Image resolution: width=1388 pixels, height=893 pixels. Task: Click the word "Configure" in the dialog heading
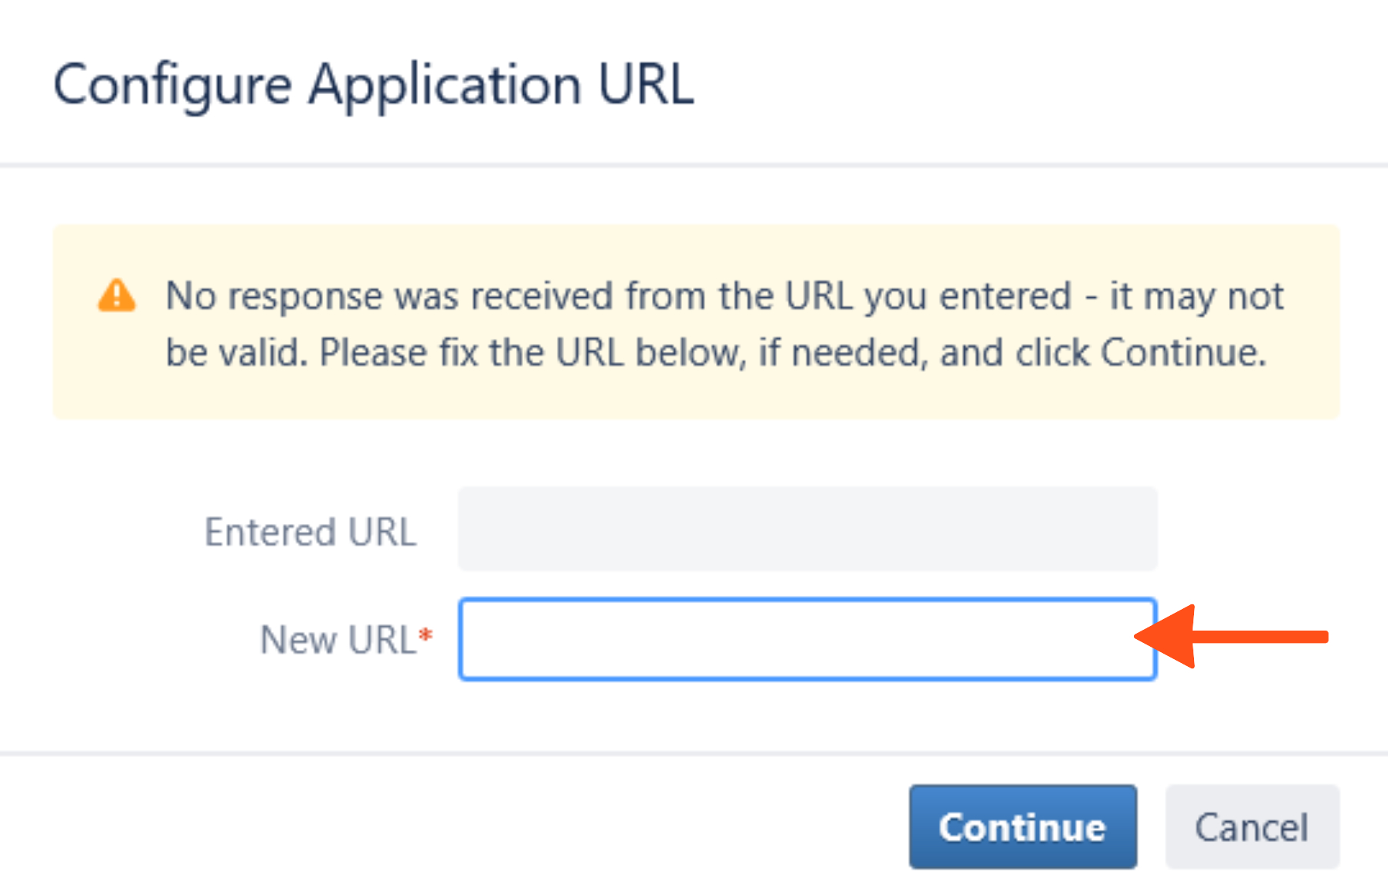pos(173,85)
